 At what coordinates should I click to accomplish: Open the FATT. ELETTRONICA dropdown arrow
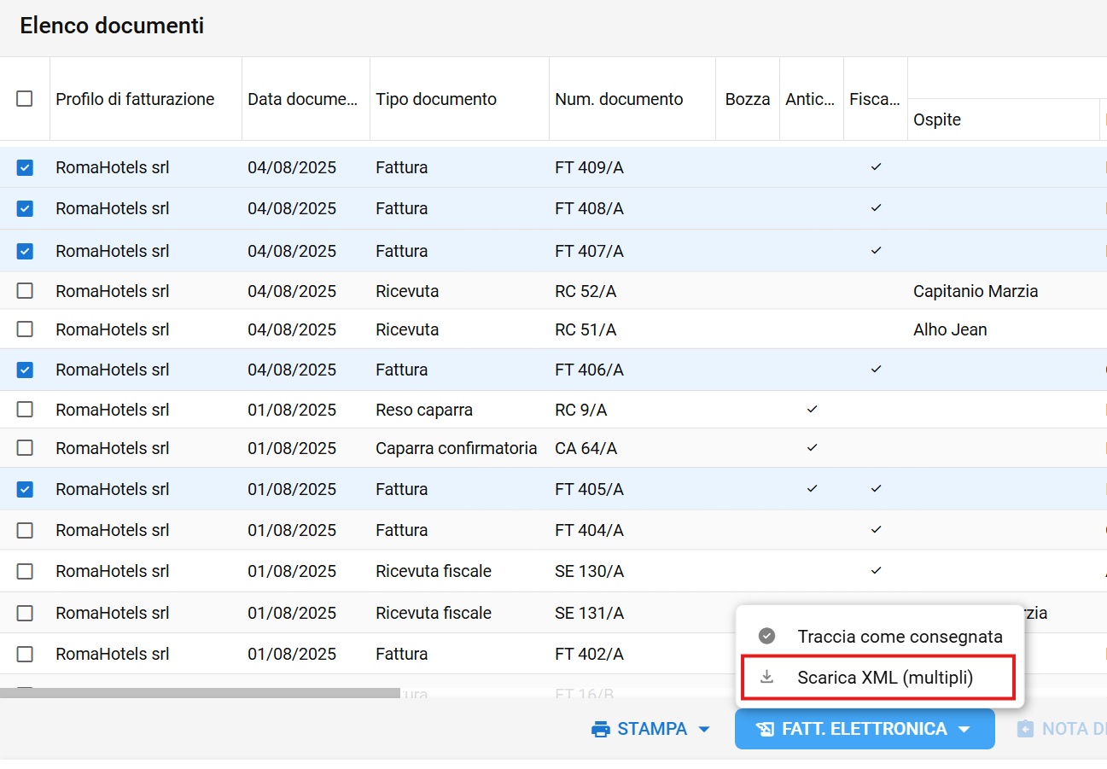[x=964, y=729]
